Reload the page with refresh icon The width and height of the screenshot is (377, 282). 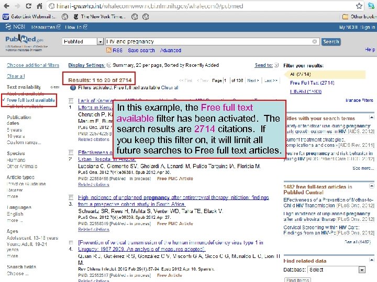tap(28, 6)
